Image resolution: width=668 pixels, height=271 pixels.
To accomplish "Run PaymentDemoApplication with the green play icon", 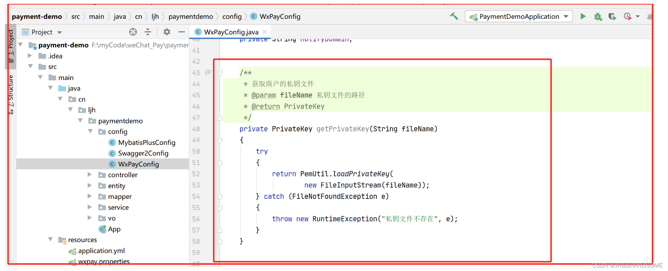I will point(583,16).
